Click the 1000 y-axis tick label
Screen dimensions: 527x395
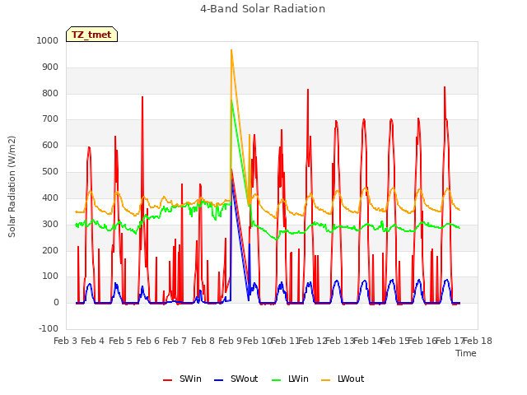(x=48, y=40)
